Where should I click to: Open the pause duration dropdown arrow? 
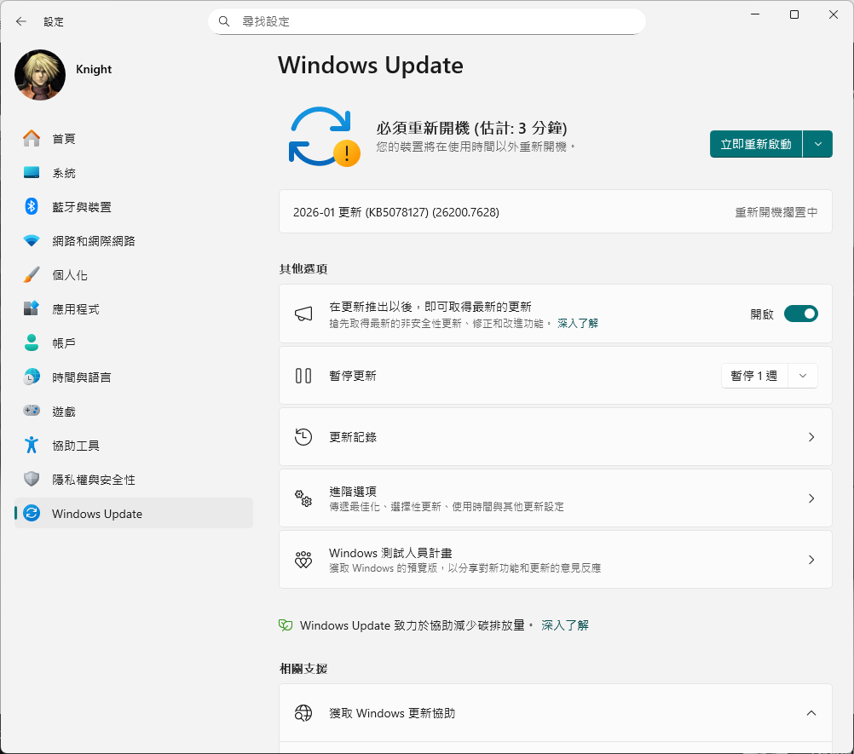pos(802,376)
